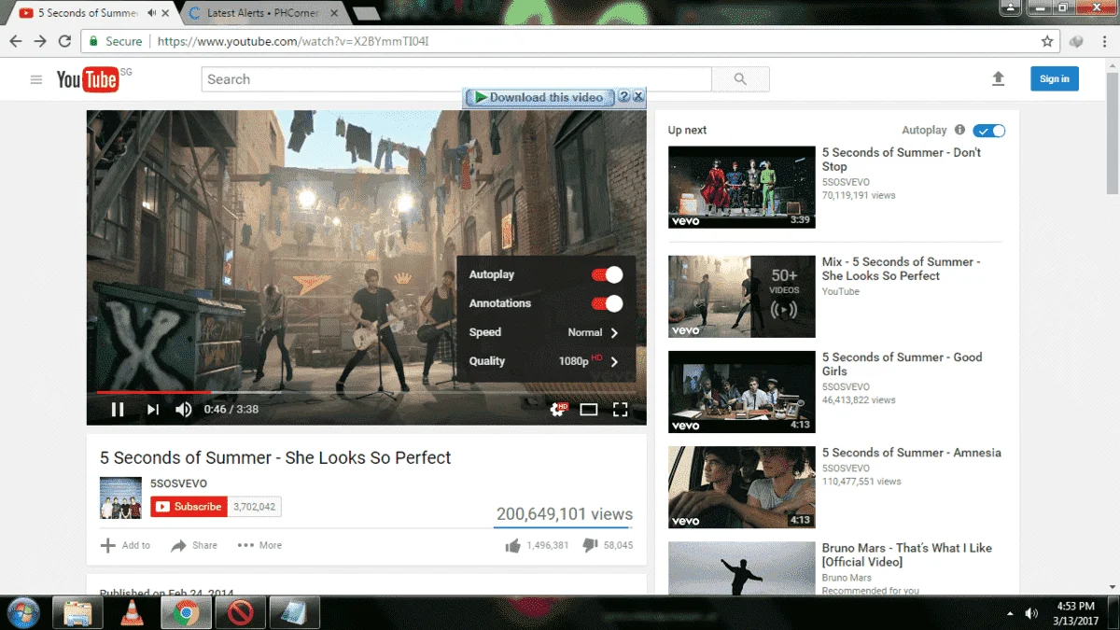
Task: Open Mix - She Looks So Perfect playlist thumbnail
Action: (x=742, y=297)
